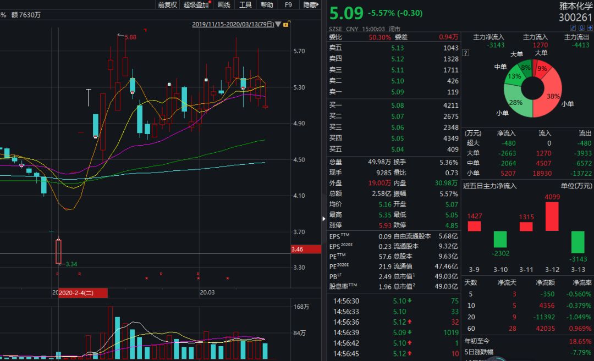This screenshot has width=594, height=361.
Task: Click the yellow lock icon beside the date range
Action: (285, 24)
